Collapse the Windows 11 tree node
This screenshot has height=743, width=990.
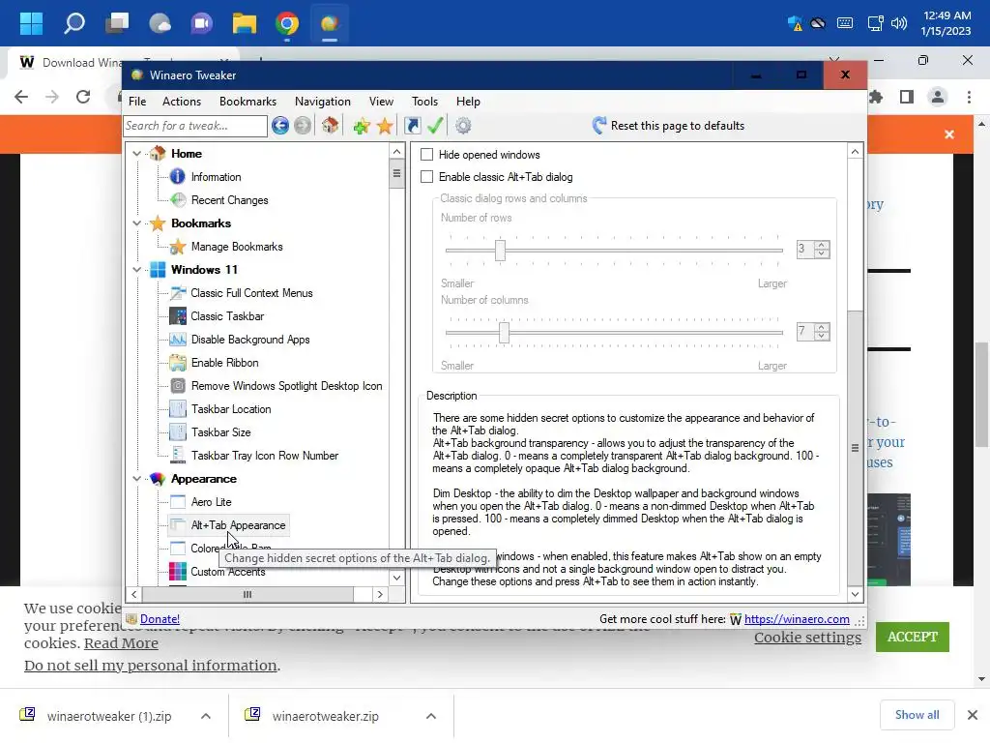(x=137, y=270)
